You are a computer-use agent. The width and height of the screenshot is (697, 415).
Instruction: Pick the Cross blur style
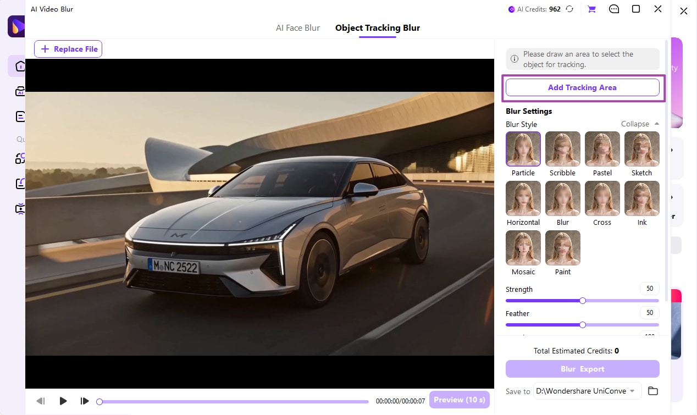click(x=602, y=198)
